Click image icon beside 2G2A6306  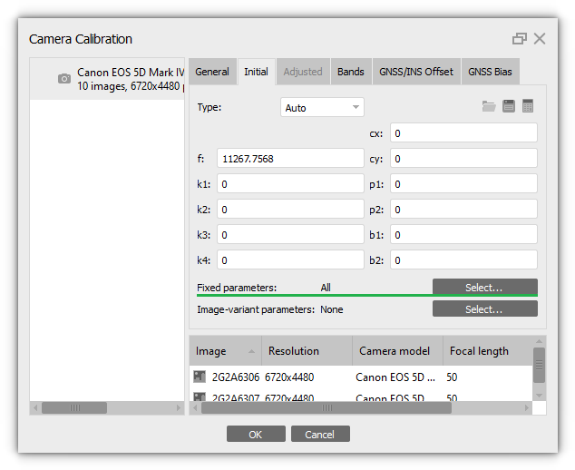(x=200, y=377)
